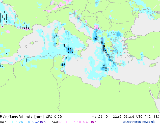
Task: Select the Rain legend 10 value
Action: 28,122
